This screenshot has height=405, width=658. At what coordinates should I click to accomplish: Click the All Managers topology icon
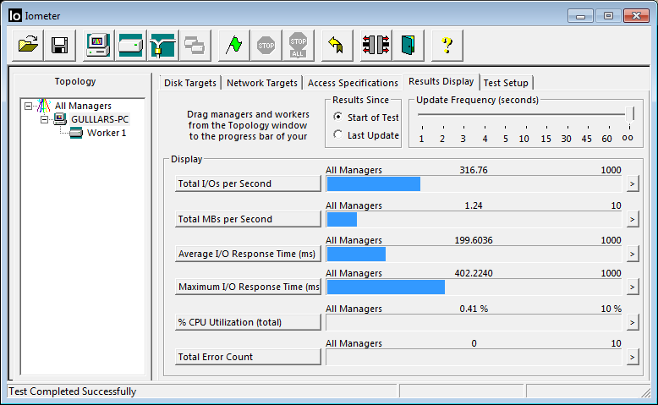point(44,106)
